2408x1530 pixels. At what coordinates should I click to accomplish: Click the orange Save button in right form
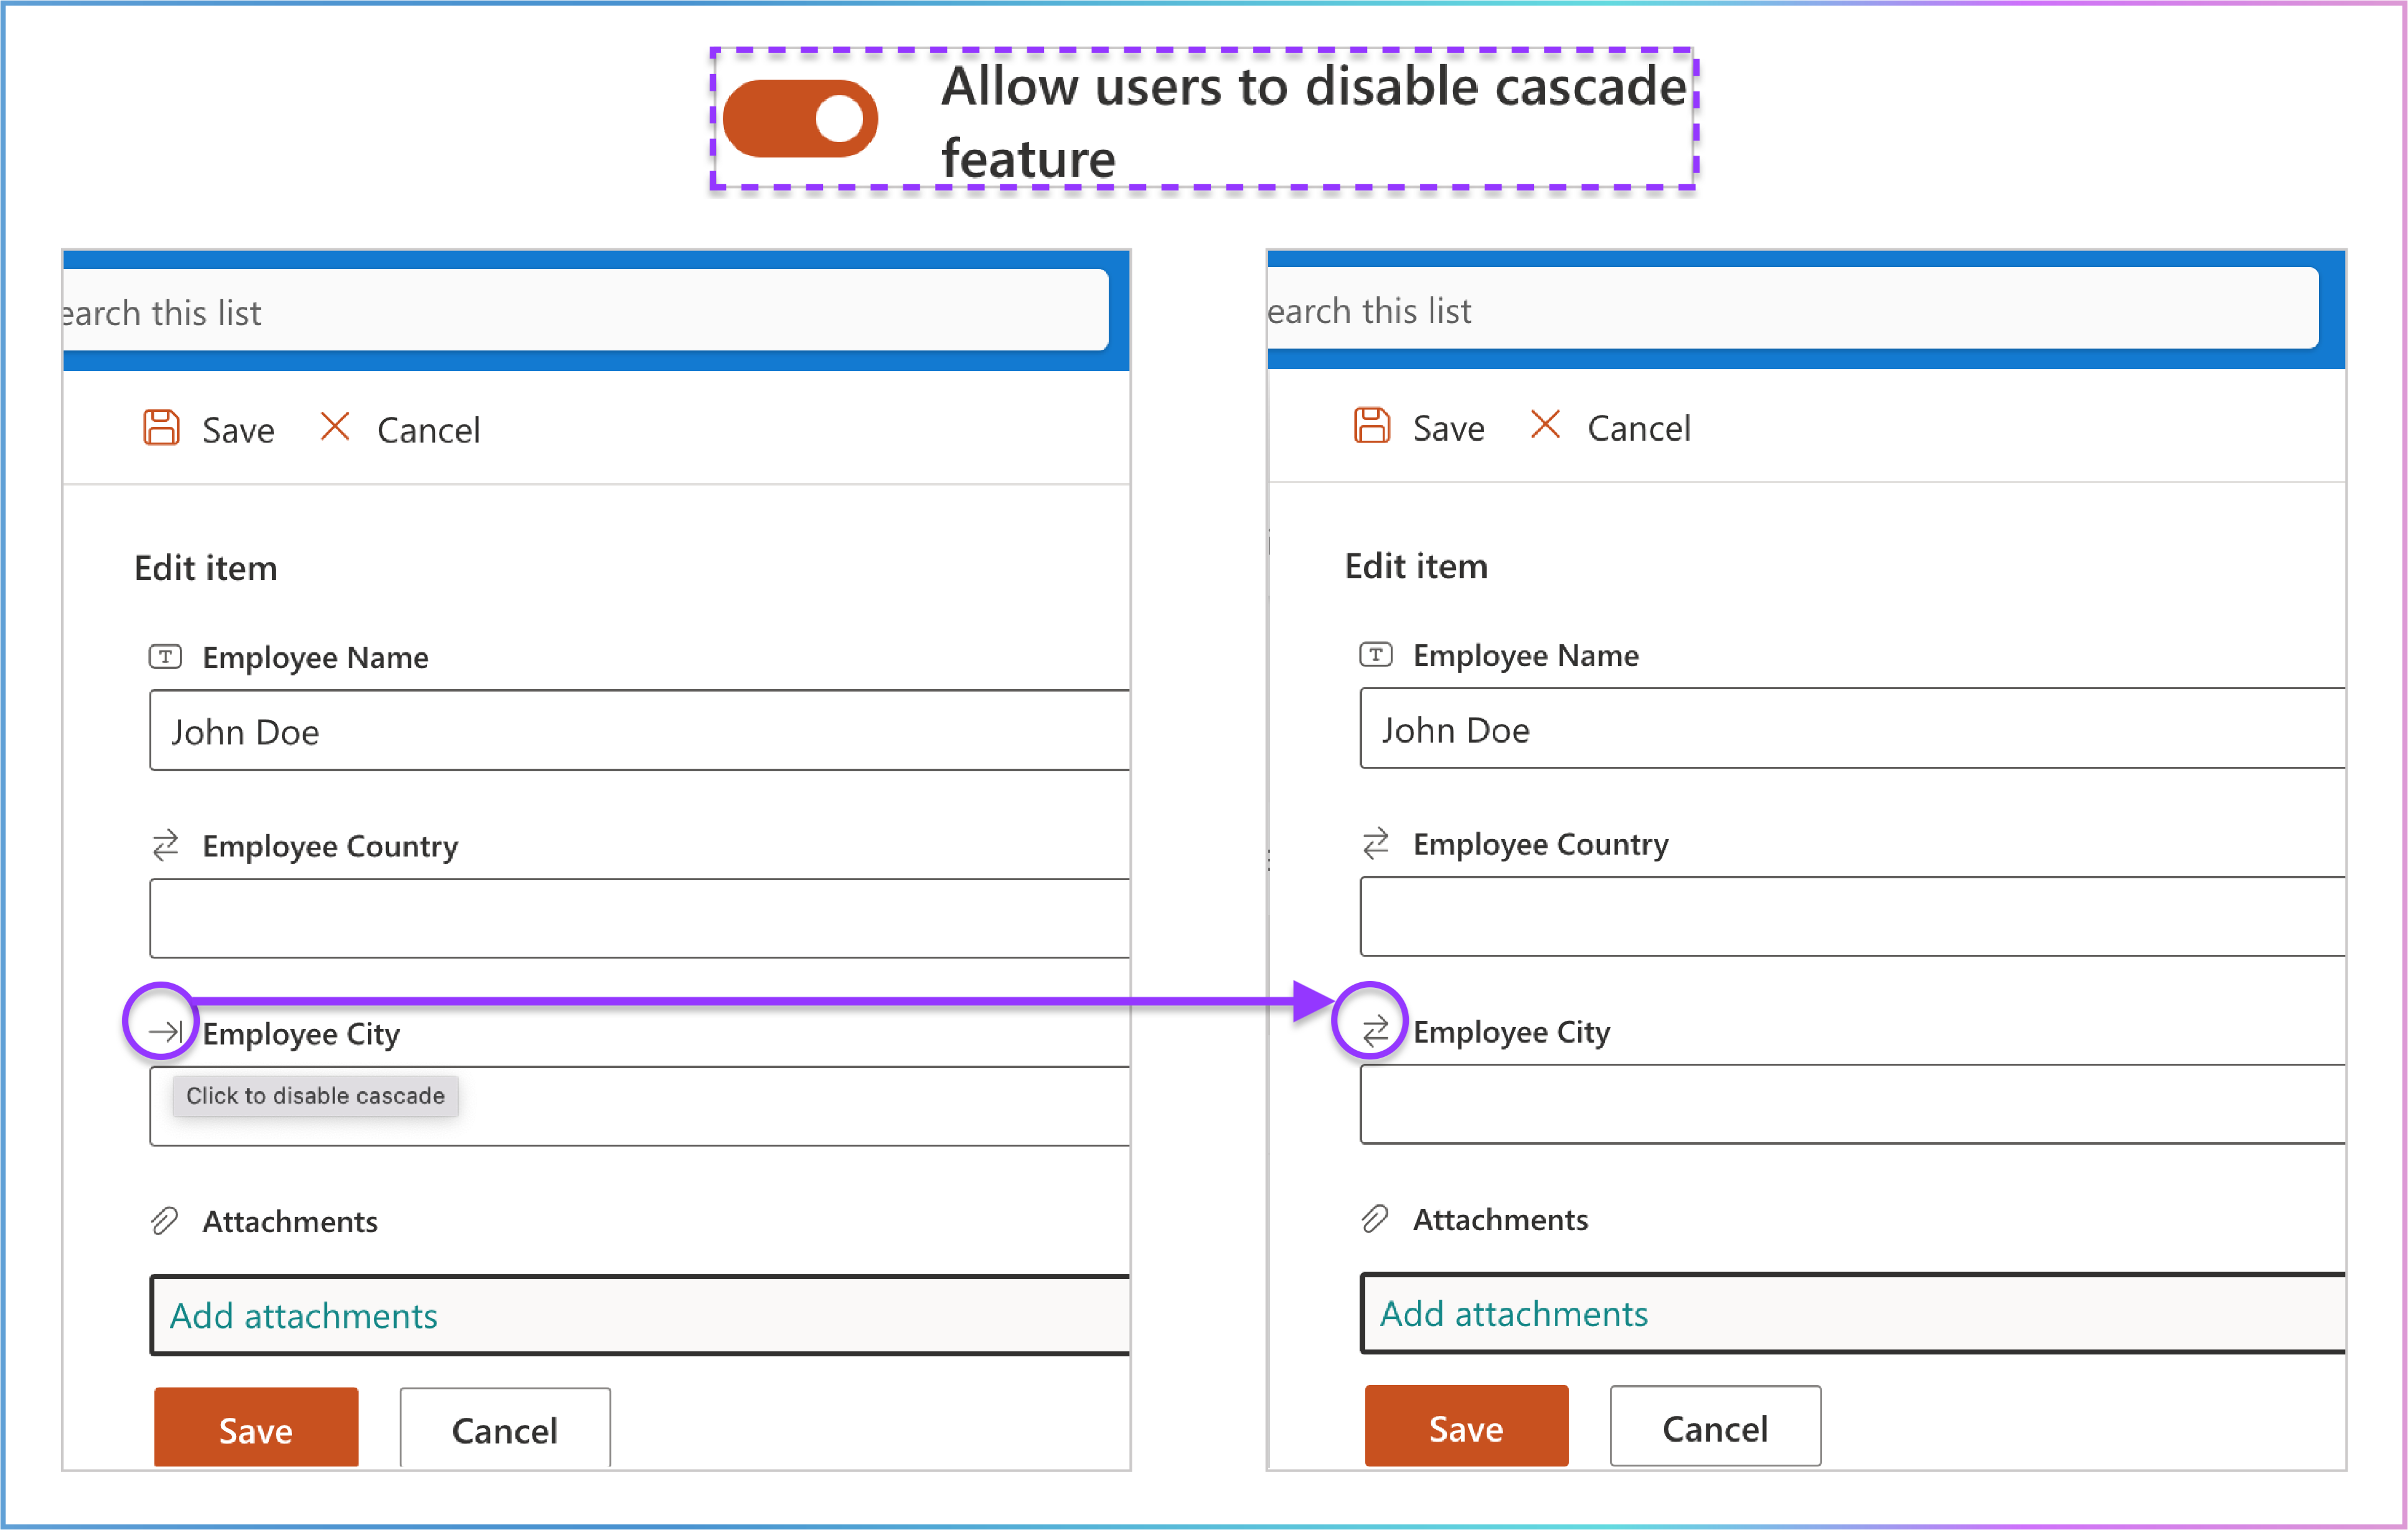1466,1426
